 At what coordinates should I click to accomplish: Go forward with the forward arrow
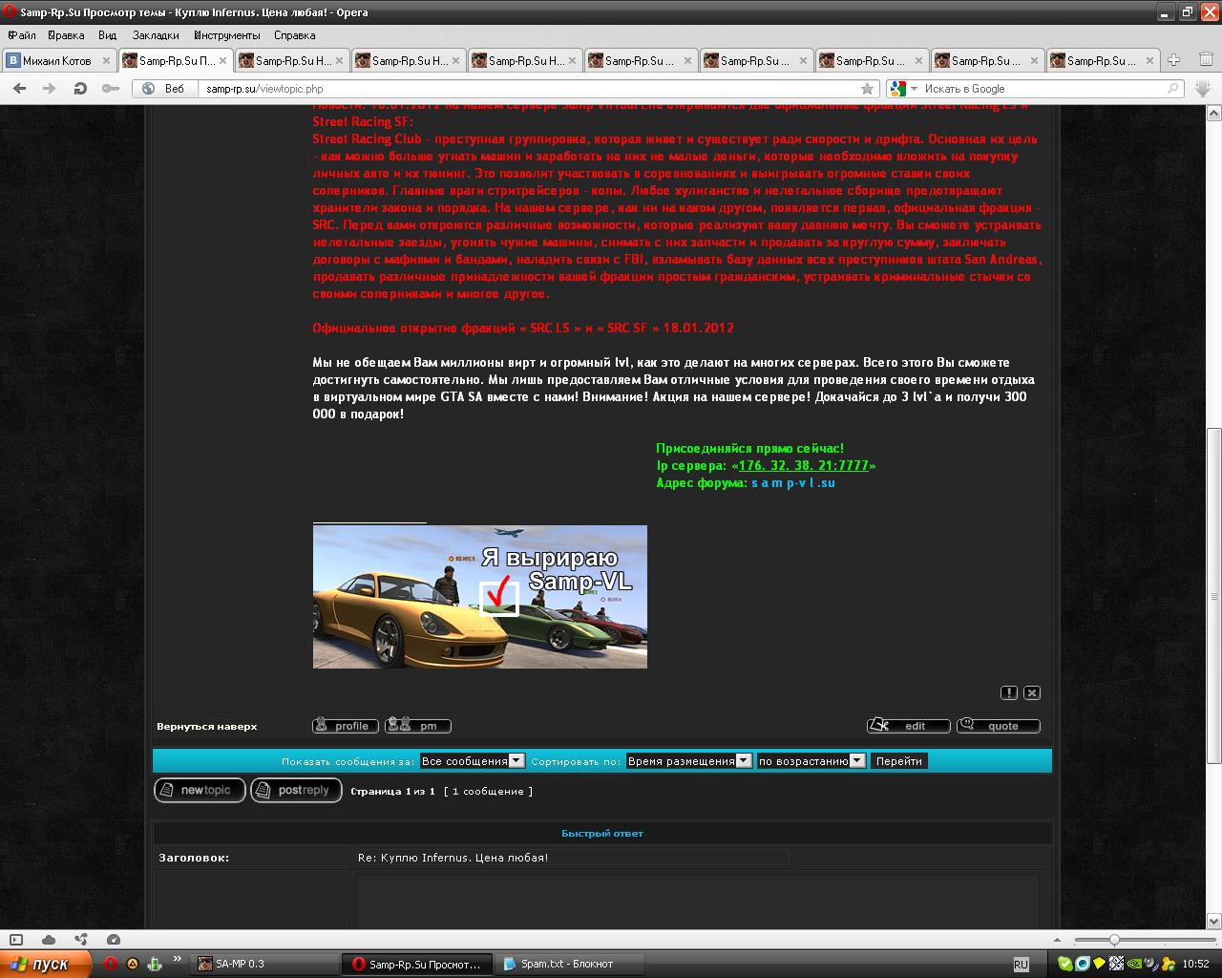pyautogui.click(x=50, y=89)
